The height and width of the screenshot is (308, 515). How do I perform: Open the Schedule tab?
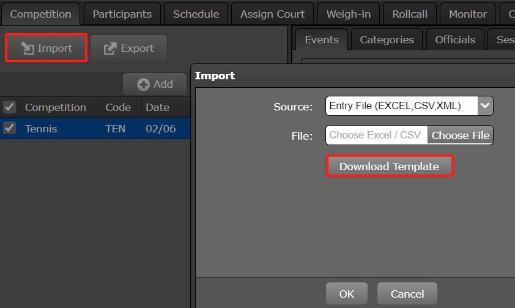196,13
